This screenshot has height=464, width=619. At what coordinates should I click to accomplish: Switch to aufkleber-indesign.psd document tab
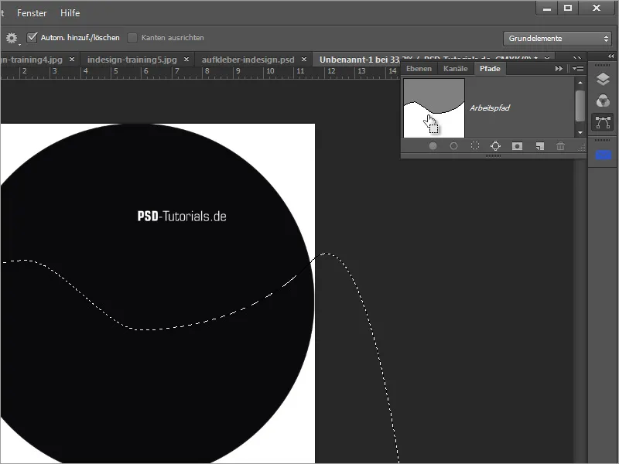pyautogui.click(x=248, y=60)
